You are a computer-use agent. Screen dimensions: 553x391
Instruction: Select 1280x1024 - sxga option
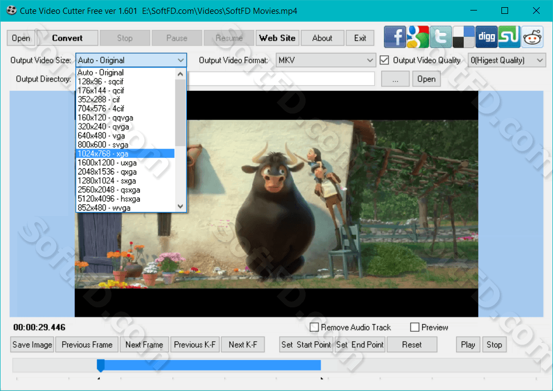pos(125,181)
